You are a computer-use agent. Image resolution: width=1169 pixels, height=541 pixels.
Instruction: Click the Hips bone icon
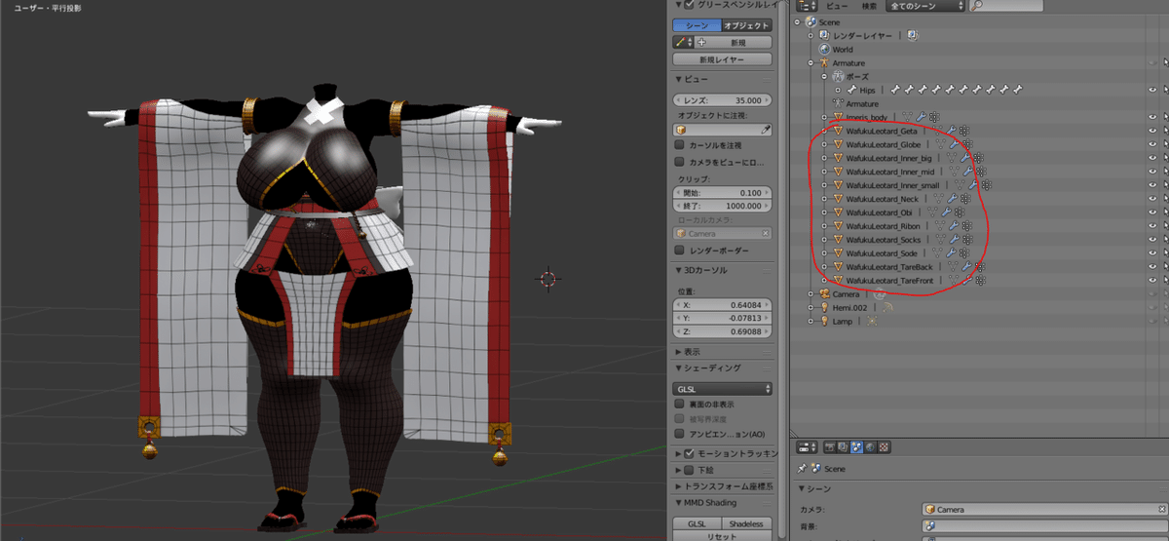[851, 90]
